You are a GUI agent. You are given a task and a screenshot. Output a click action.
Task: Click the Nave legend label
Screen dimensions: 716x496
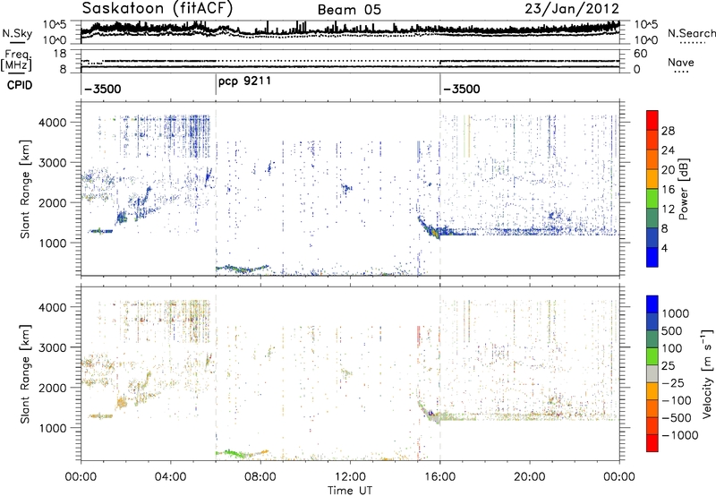[680, 63]
